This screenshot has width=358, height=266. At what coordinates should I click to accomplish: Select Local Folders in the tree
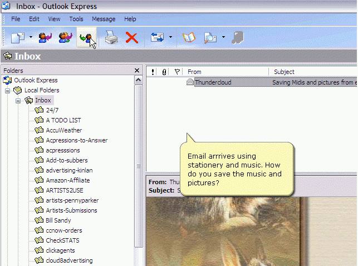[42, 90]
